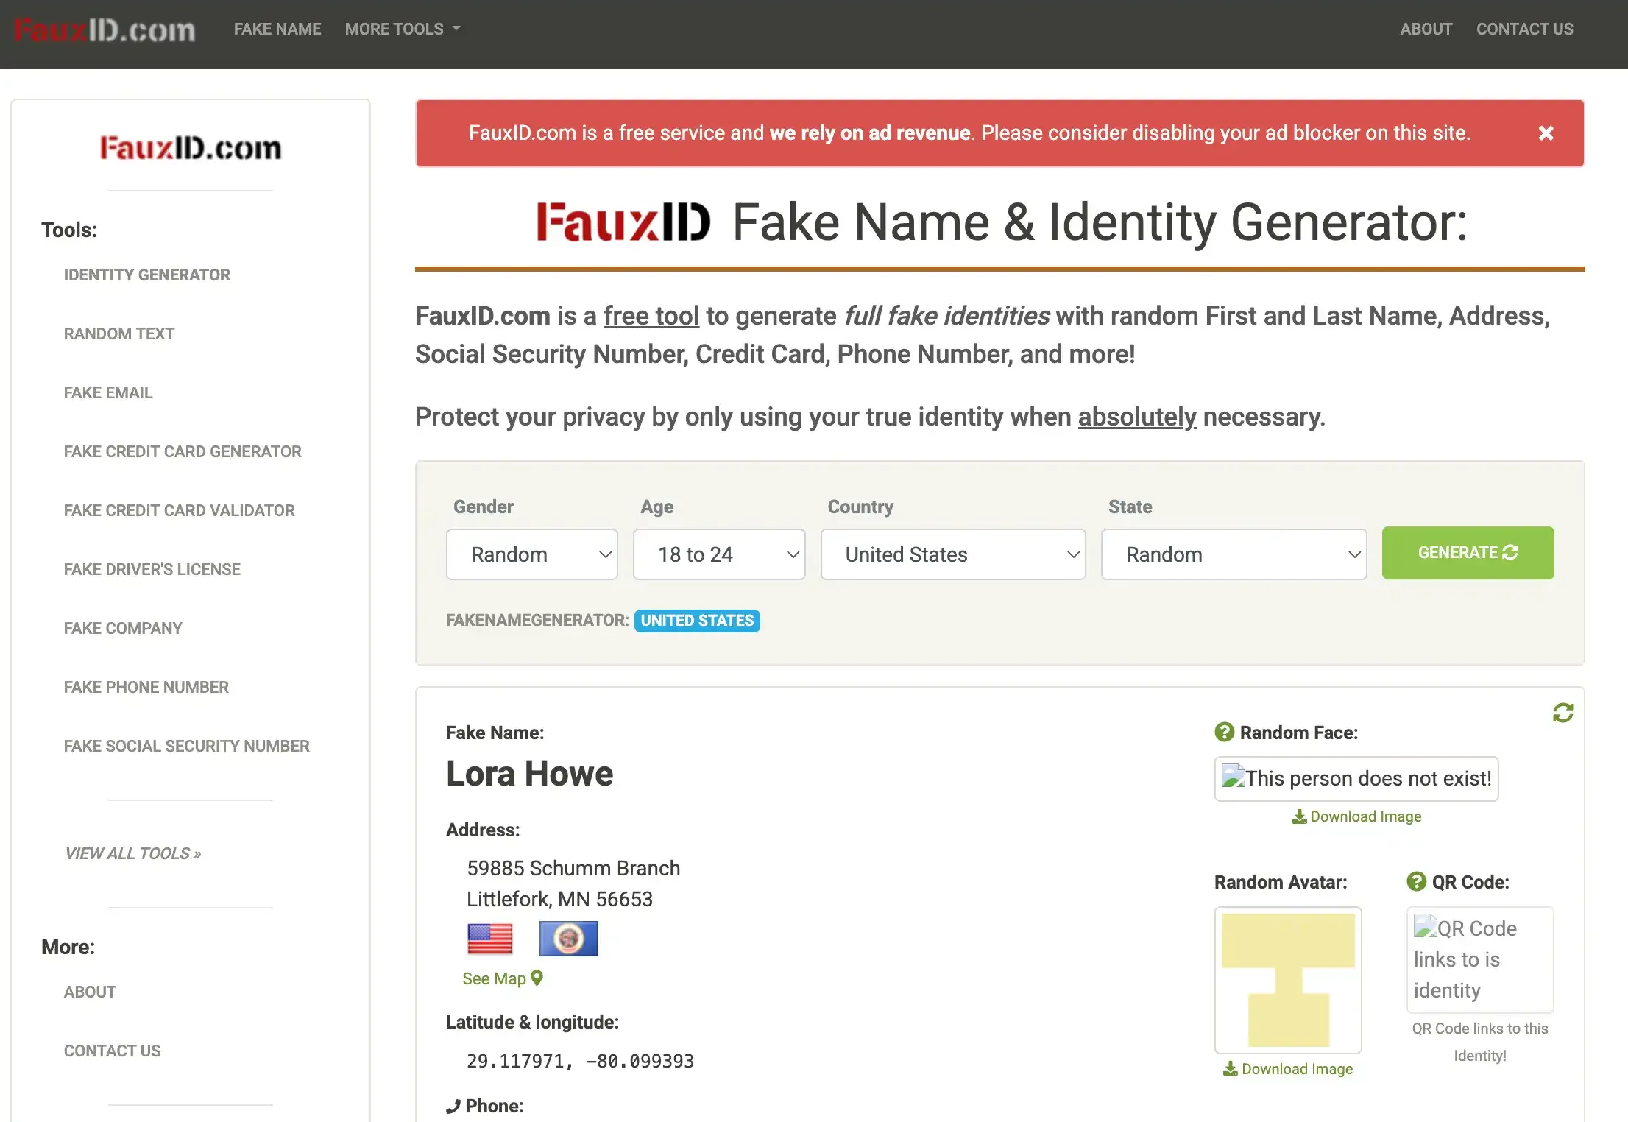
Task: Click the UNITED STATES badge tag
Action: (696, 621)
